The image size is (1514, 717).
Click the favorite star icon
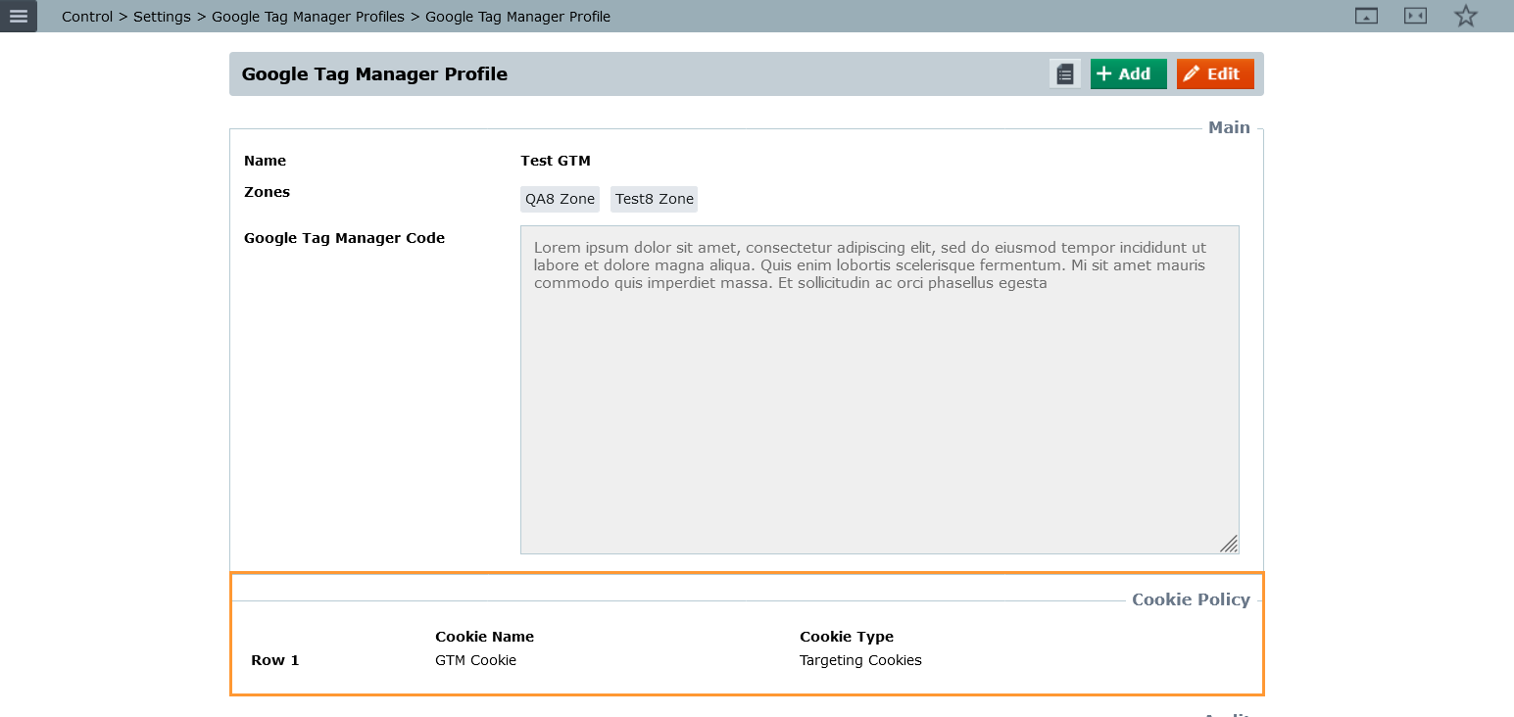1465,16
